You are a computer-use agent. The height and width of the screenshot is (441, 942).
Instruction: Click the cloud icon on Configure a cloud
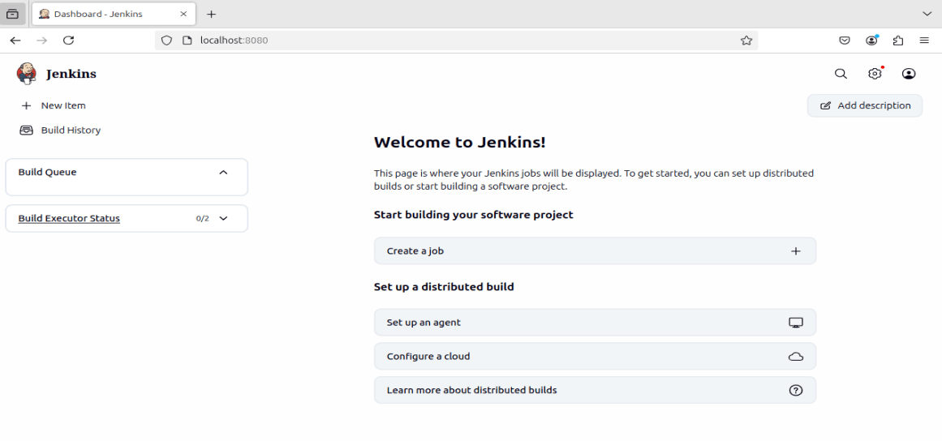pos(795,357)
